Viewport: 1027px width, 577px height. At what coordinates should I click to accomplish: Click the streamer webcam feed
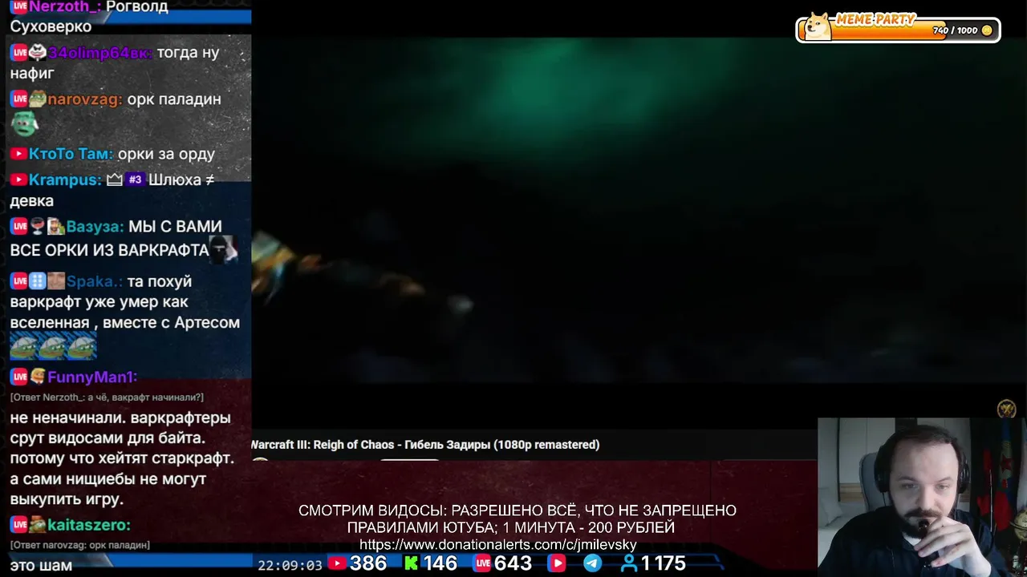tap(922, 497)
